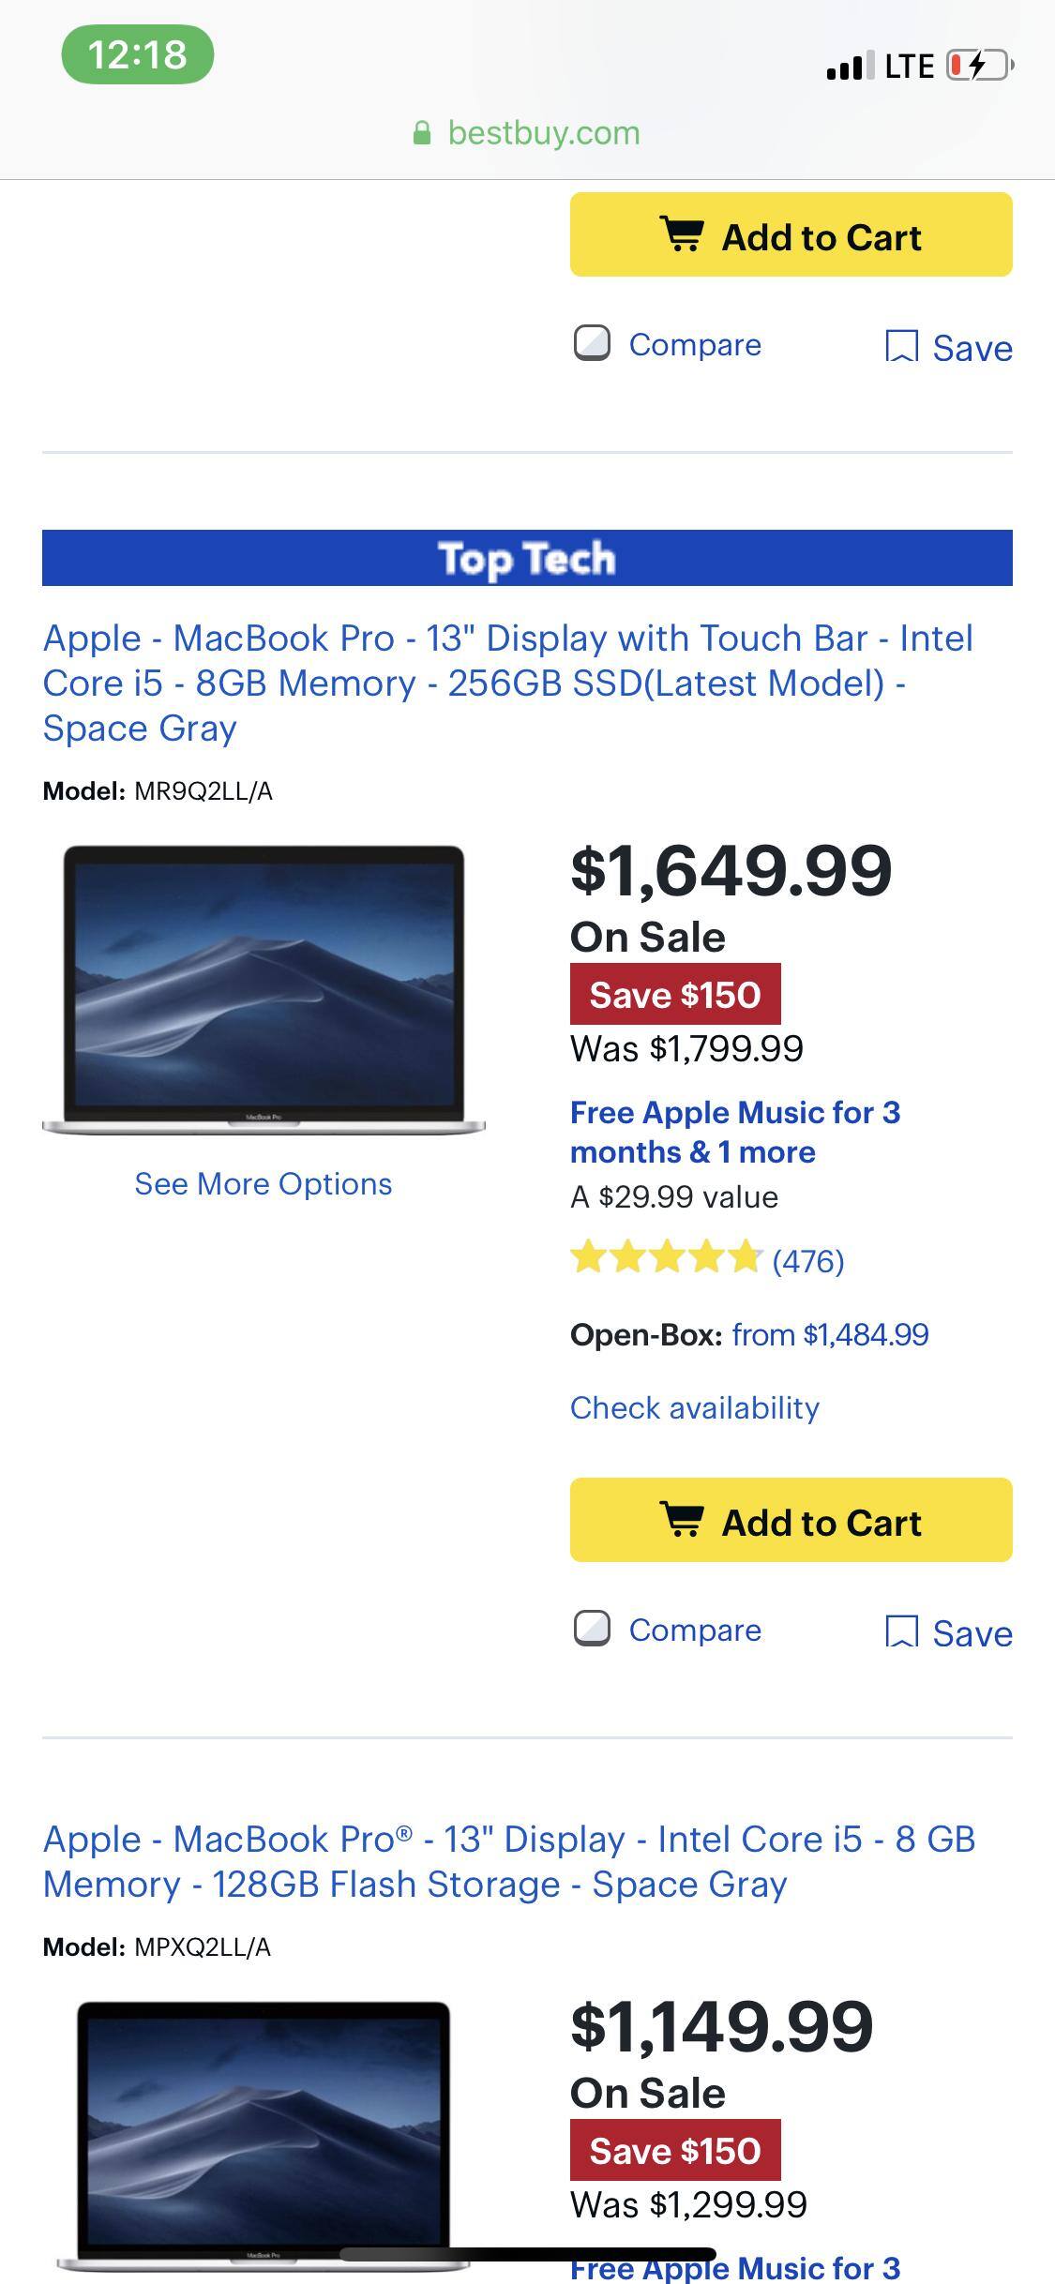Open the Free Apple Music for 3 months offer
Viewport: 1055px width, 2284px height.
click(734, 1132)
